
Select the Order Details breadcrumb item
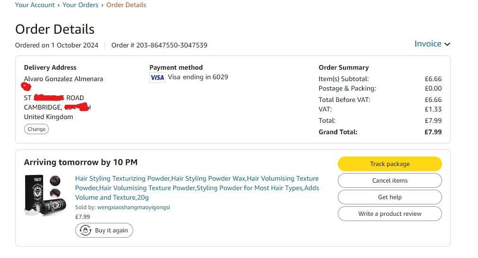[x=126, y=5]
